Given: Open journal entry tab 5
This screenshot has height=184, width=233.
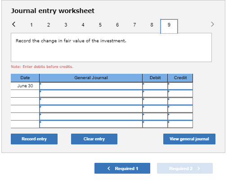Looking at the screenshot, I should [100, 25].
